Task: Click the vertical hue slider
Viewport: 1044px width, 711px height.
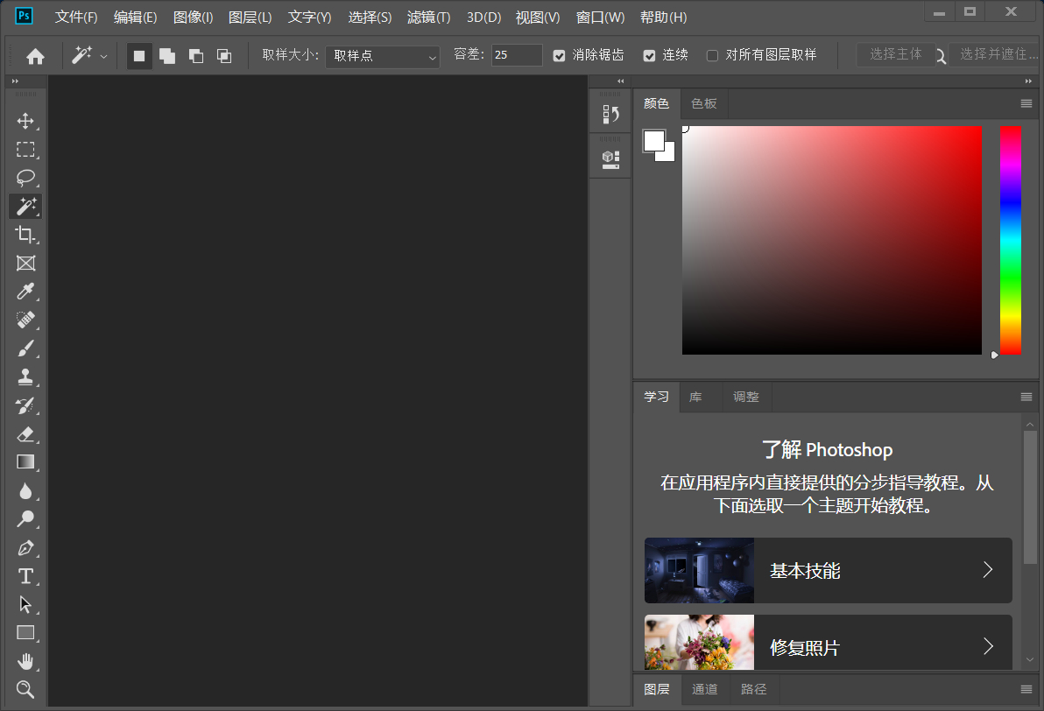Action: [1010, 240]
